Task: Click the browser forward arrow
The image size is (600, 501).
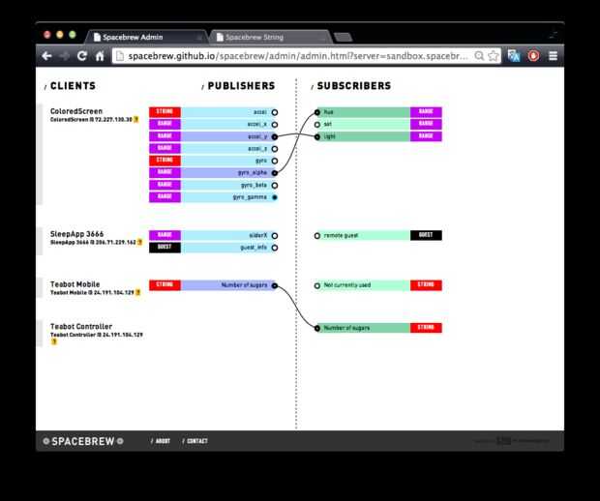Action: tap(64, 56)
